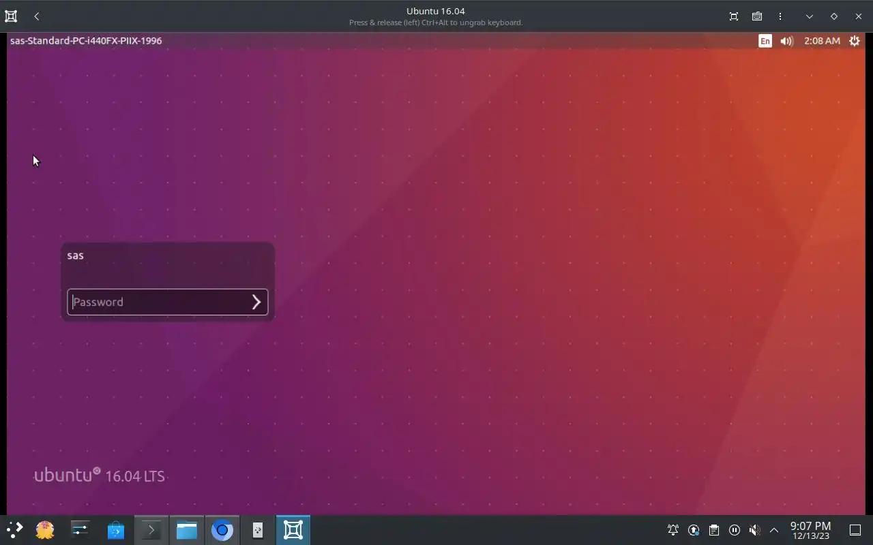This screenshot has height=545, width=873.
Task: Open the software updates tray icon
Action: point(694,530)
